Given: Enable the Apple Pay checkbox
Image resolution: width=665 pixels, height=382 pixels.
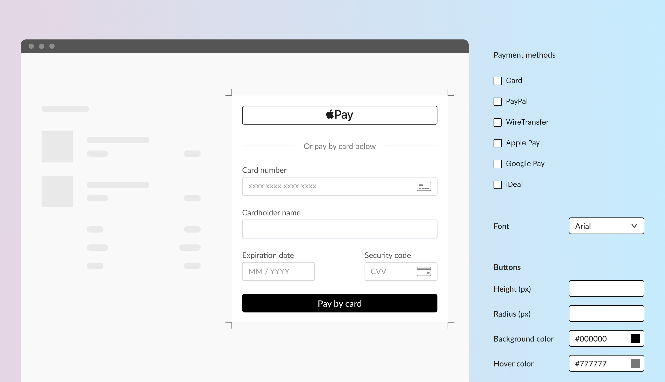Looking at the screenshot, I should (497, 143).
